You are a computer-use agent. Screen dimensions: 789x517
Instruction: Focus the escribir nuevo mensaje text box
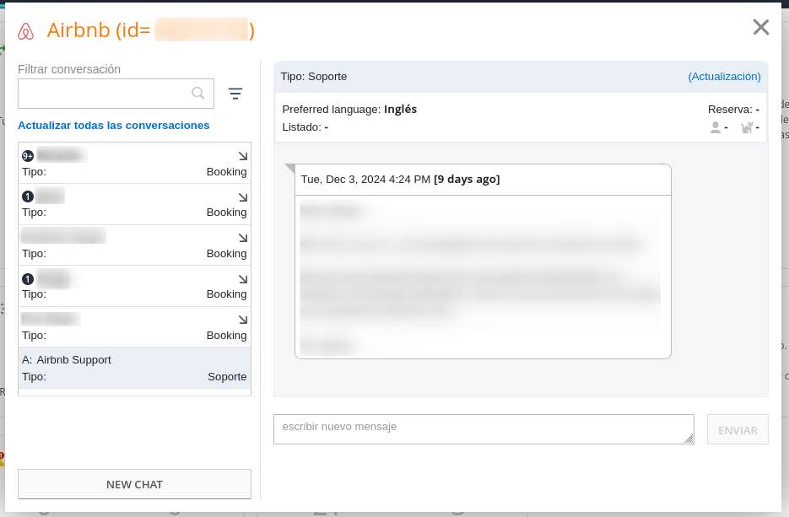[x=484, y=429]
